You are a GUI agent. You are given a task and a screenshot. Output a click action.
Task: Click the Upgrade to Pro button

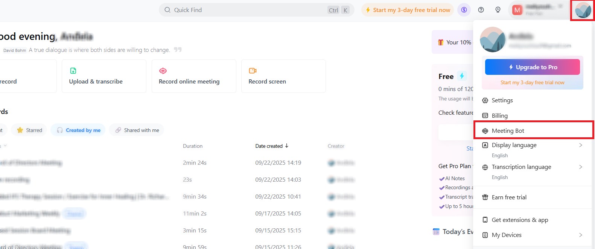532,67
